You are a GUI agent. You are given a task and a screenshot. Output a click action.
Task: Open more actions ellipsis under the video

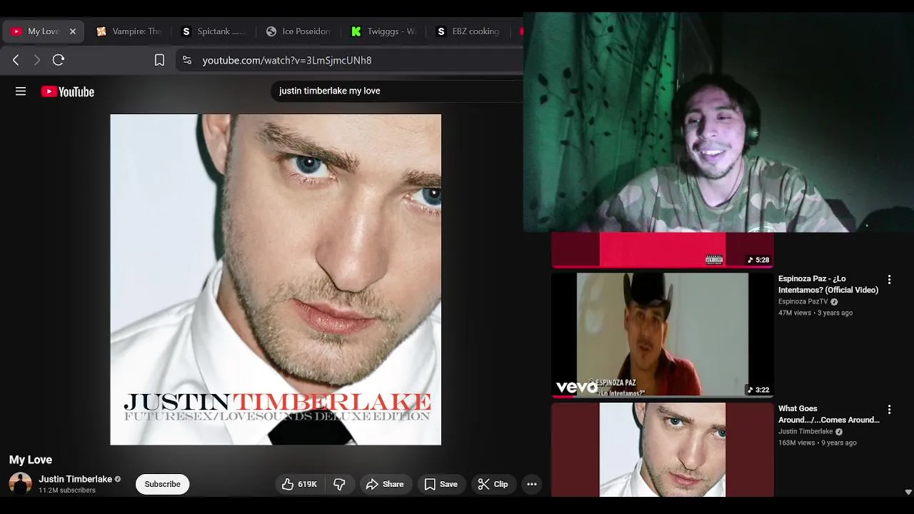pos(531,484)
